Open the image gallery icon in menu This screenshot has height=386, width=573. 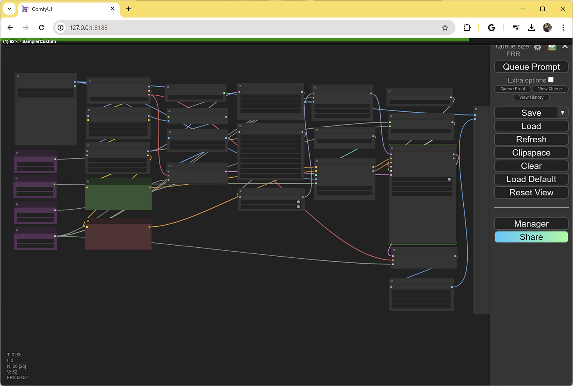coord(552,47)
